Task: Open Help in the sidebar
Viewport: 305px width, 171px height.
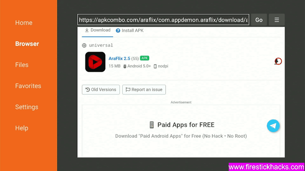Action: point(22,128)
